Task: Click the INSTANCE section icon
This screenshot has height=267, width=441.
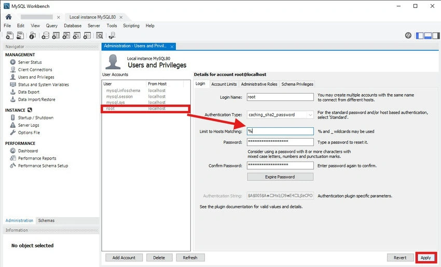Action: [30, 110]
